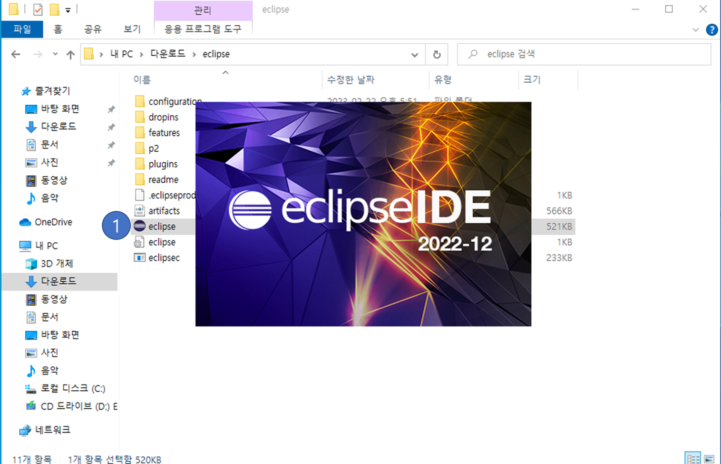Expand the ribbon with chevron
Viewport: 721px width, 464px height.
[x=695, y=30]
